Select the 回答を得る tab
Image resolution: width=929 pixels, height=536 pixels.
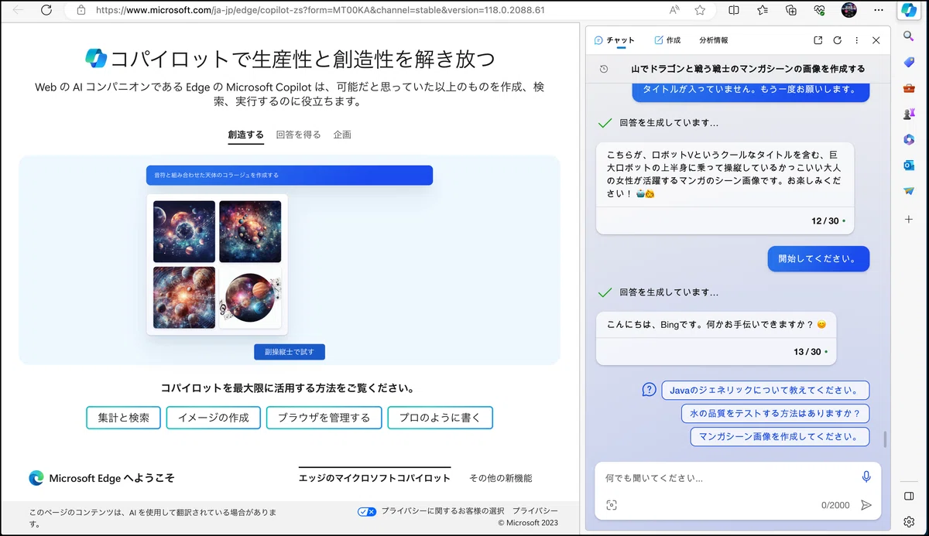(x=298, y=135)
